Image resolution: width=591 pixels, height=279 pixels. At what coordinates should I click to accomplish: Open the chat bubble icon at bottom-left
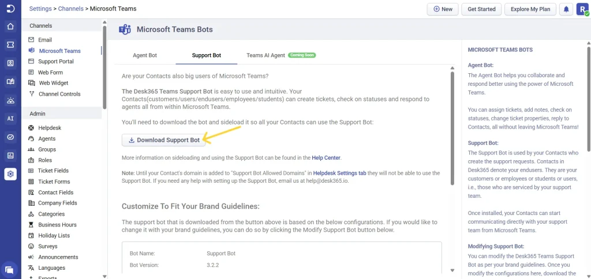[10, 270]
